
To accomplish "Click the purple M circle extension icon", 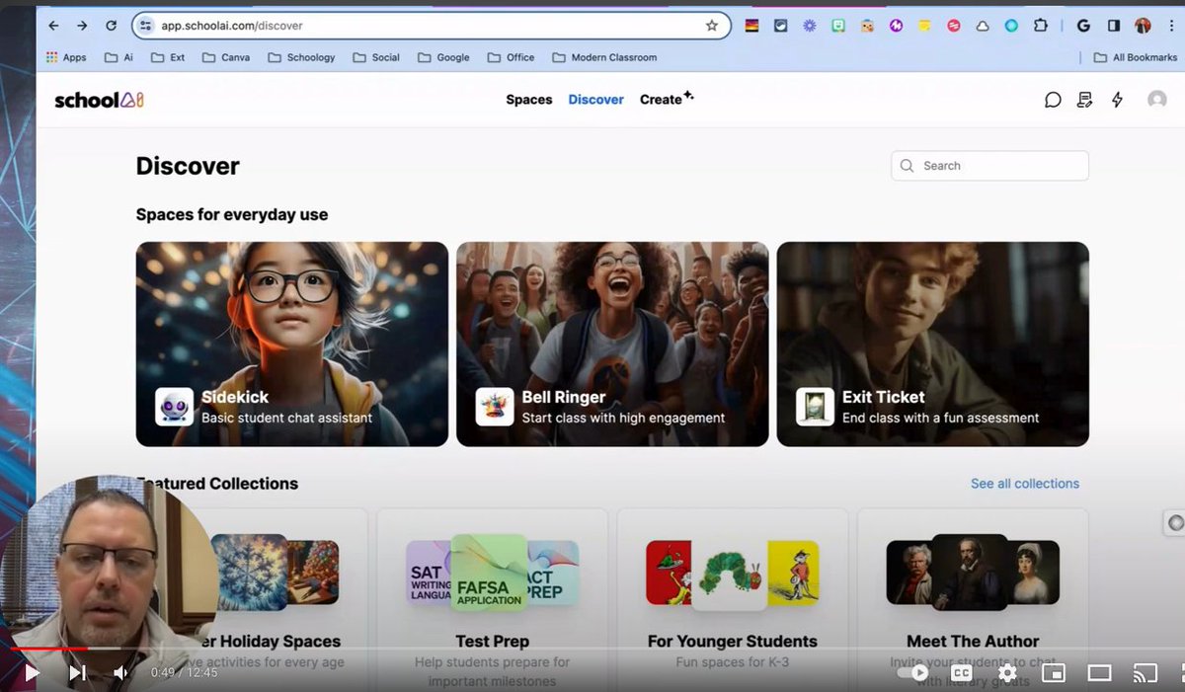I will (897, 26).
